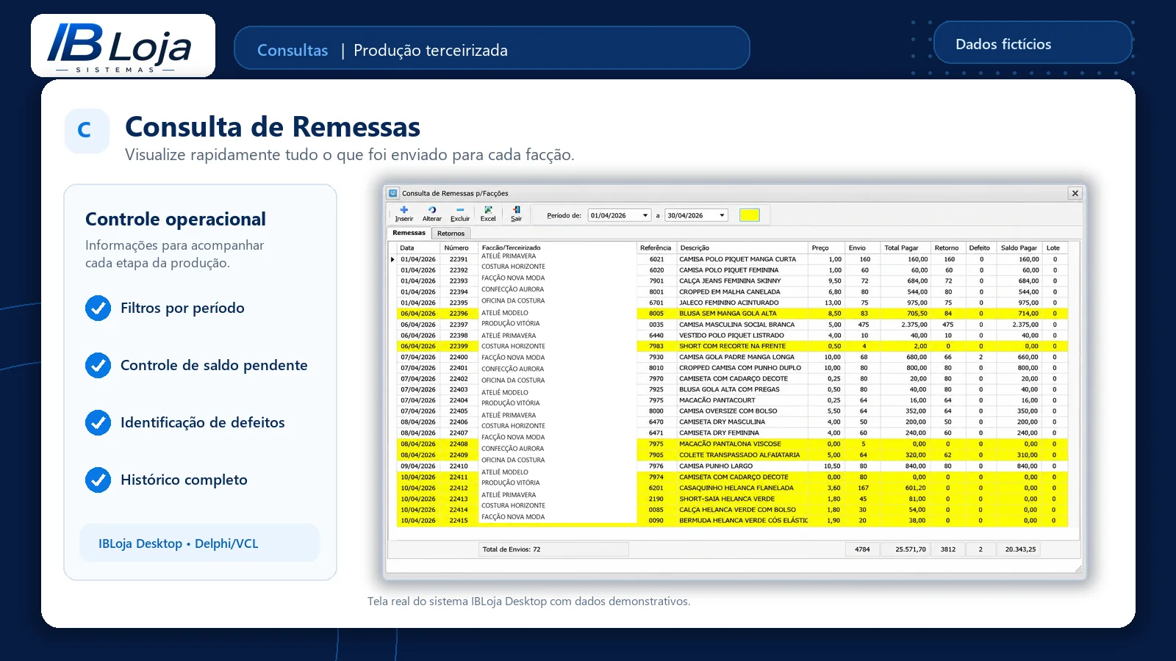Click the Consulta de Remessas window title icon
Viewport: 1176px width, 661px height.
[393, 193]
